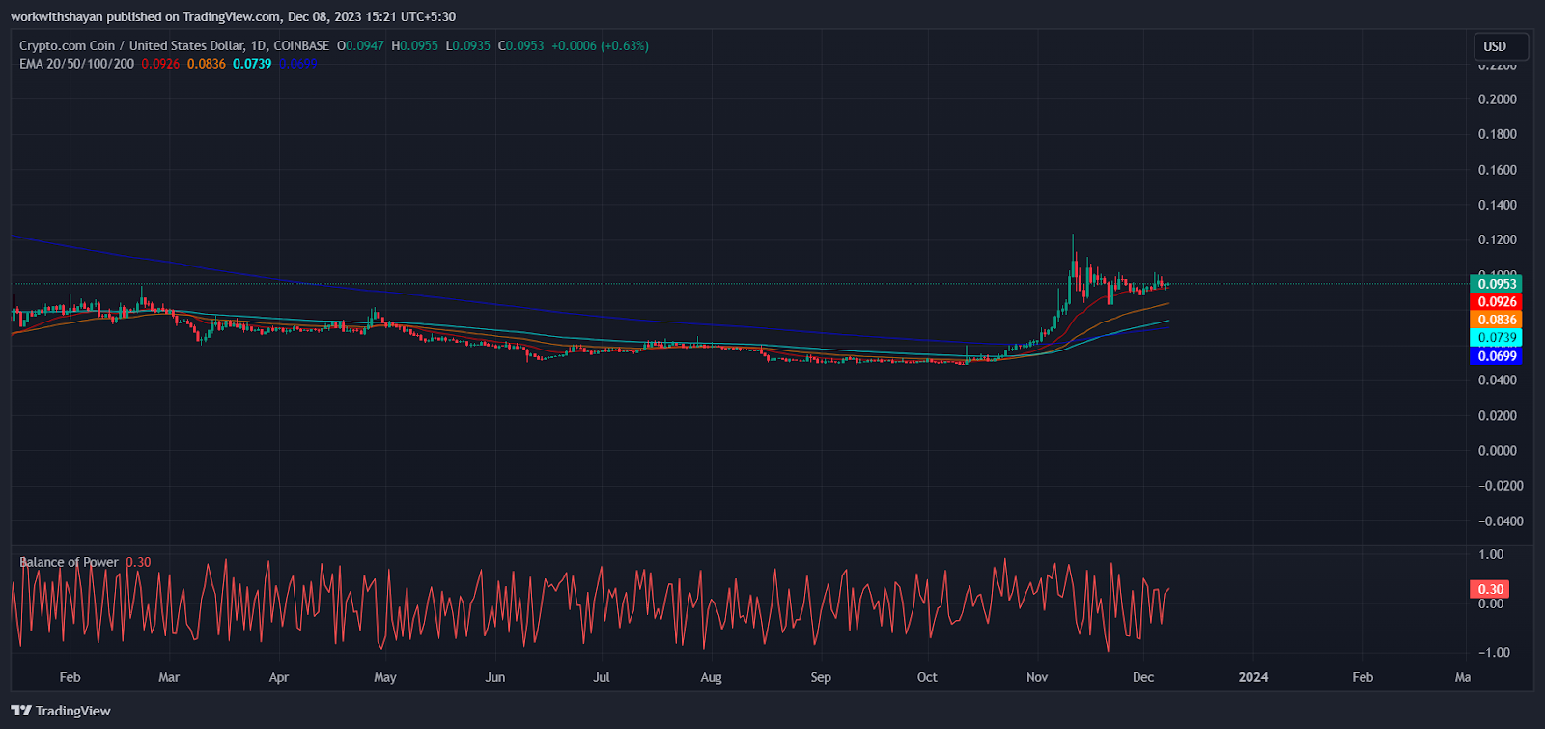Click the 0.1600 price axis label
The width and height of the screenshot is (1545, 729).
(x=1498, y=170)
